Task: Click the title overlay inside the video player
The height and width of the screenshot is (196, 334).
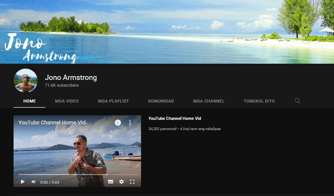Action: coord(52,122)
